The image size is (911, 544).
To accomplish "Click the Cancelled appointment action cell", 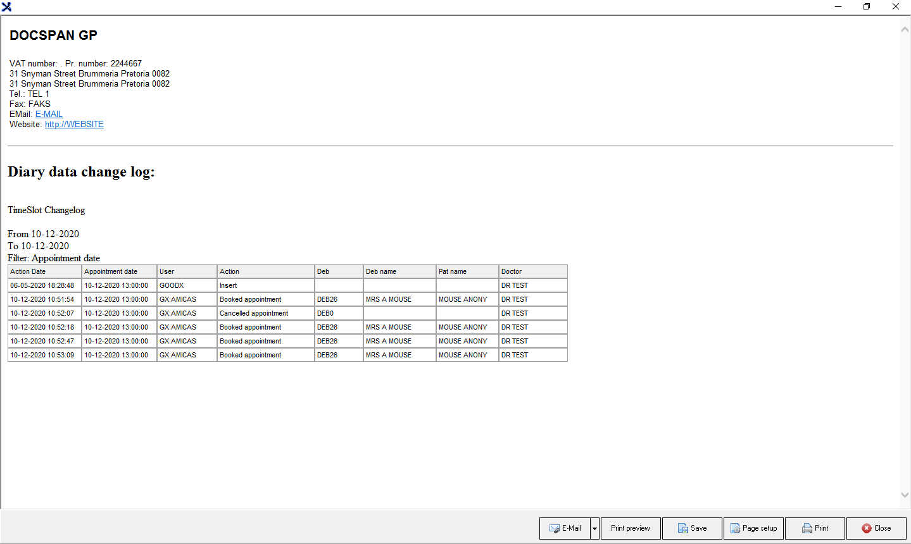I will [254, 313].
